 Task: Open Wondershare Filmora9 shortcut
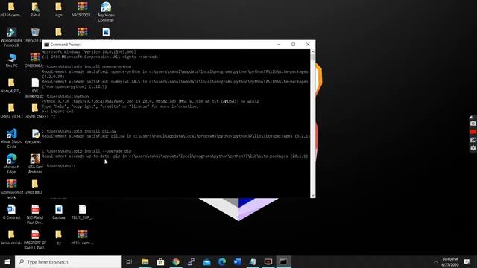click(11, 37)
